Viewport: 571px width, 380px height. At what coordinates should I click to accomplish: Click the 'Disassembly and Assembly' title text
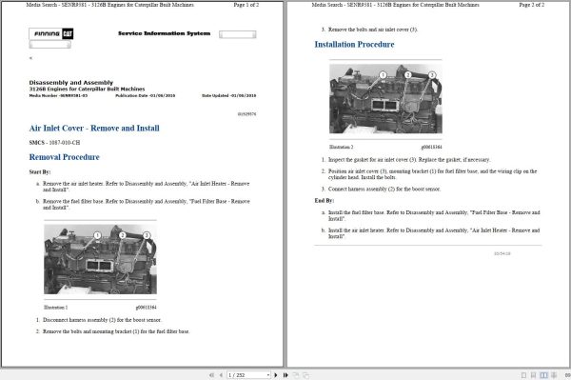(x=71, y=82)
